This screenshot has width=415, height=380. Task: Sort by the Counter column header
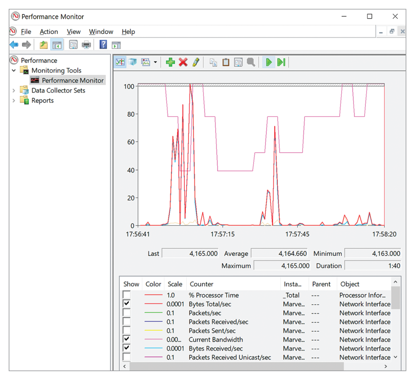233,284
